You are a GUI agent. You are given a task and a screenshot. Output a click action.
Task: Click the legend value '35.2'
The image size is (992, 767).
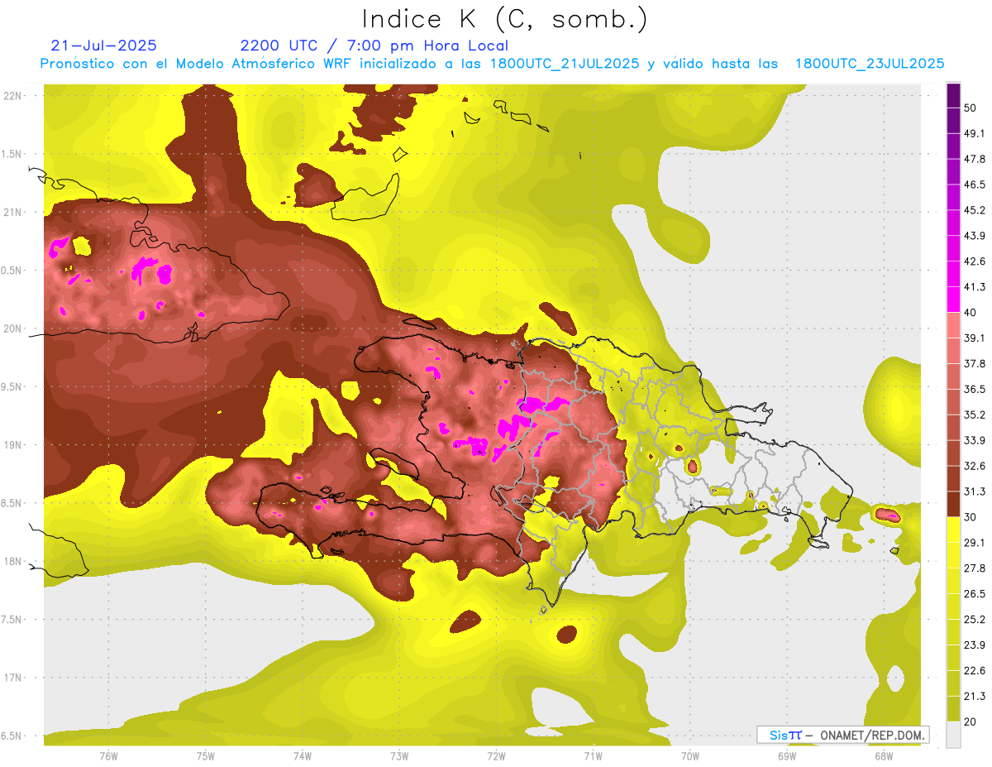[x=975, y=415]
